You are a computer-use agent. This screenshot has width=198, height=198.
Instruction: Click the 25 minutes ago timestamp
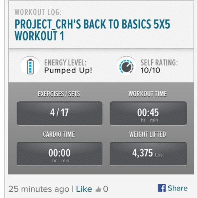tap(39, 189)
